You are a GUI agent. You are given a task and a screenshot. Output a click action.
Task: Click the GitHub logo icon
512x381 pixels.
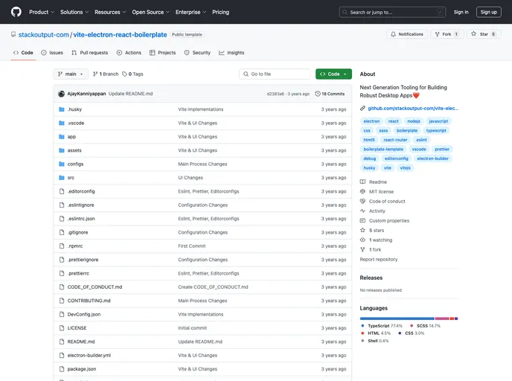(16, 12)
